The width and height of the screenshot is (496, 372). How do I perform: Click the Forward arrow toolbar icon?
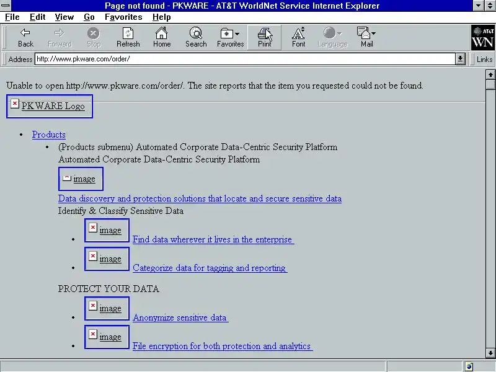pos(60,37)
